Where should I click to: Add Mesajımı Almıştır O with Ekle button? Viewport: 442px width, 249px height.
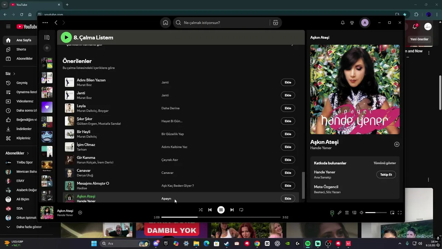[288, 186]
